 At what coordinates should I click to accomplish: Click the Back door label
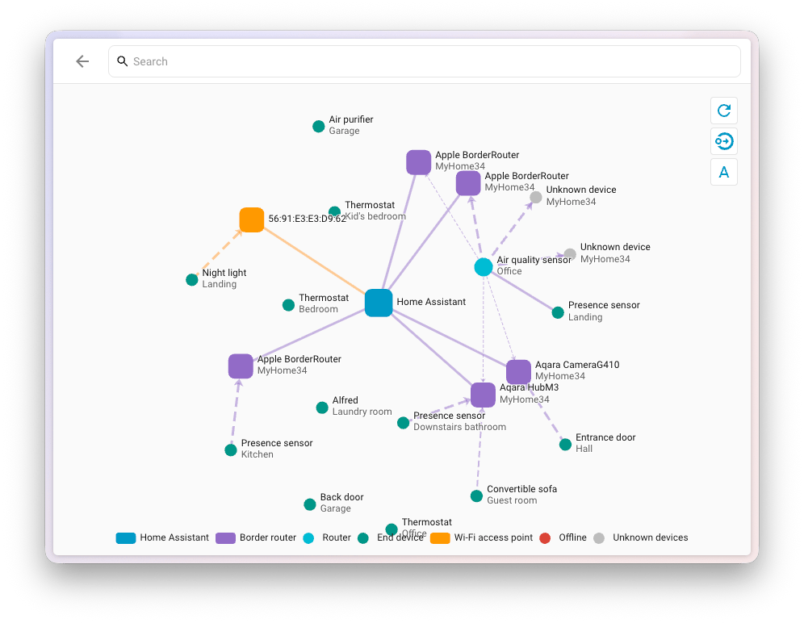[x=341, y=497]
